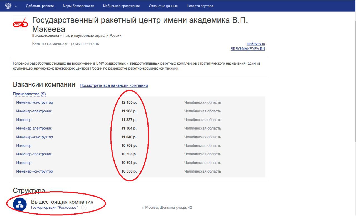Click the Вакансии компании heading
The image size is (356, 216).
coord(44,85)
